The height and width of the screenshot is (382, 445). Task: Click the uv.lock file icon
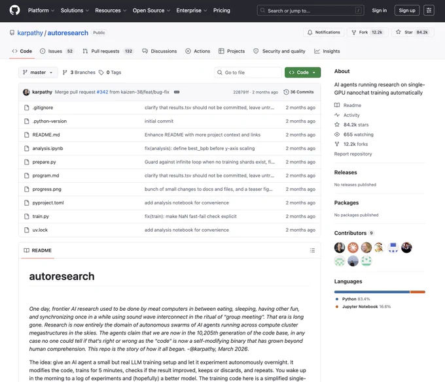coord(27,230)
